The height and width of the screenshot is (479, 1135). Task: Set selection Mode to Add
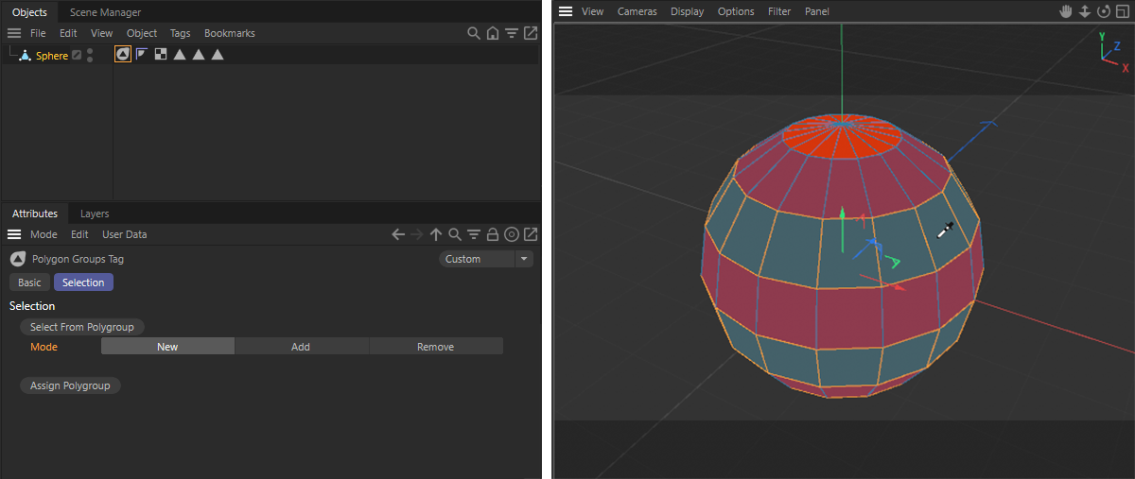click(301, 347)
